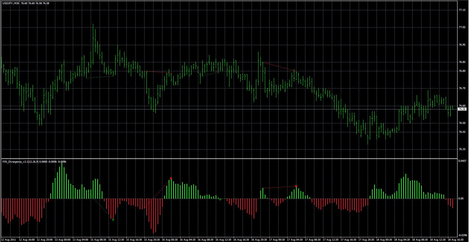Click the 76.80 price scale label
The width and height of the screenshot is (469, 242).
coord(462,71)
